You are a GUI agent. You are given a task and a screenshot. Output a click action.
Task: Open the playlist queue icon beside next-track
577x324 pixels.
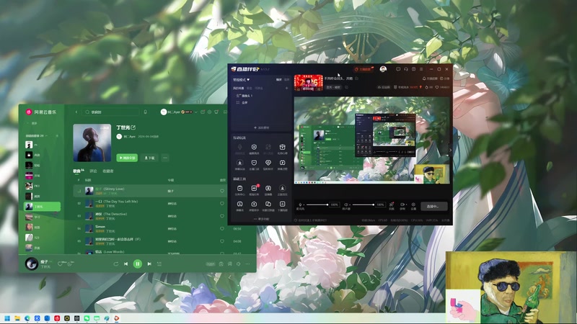tap(159, 264)
